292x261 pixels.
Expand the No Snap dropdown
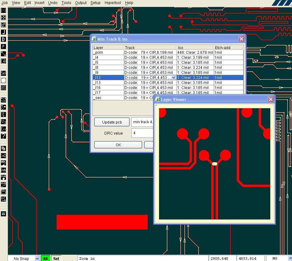click(x=37, y=258)
